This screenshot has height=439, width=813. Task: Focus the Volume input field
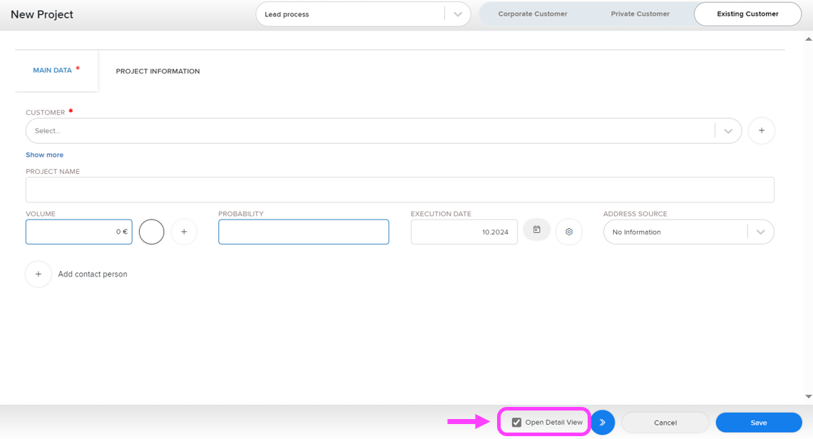point(79,232)
